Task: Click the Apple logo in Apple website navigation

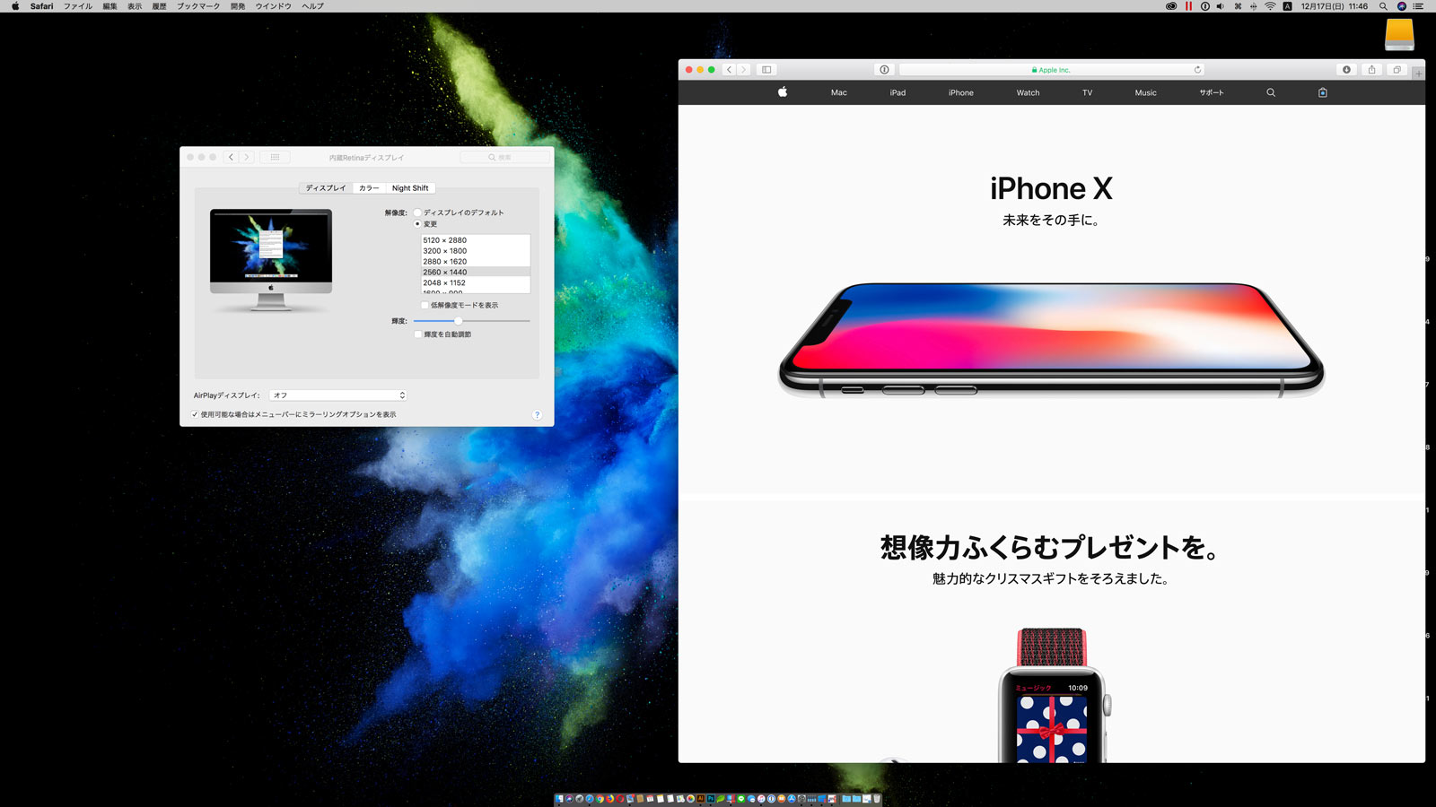Action: [783, 91]
